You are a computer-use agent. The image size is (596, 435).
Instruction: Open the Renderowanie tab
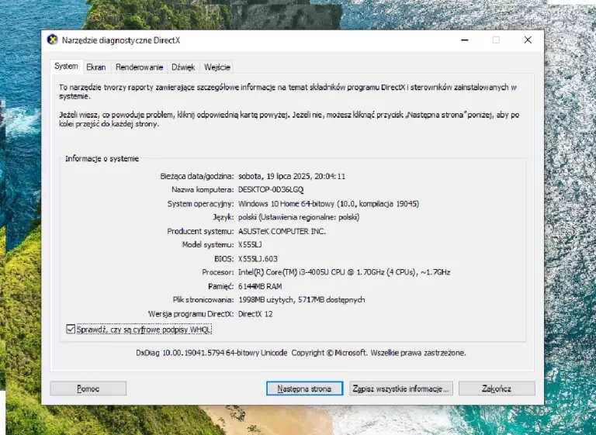[x=139, y=67]
